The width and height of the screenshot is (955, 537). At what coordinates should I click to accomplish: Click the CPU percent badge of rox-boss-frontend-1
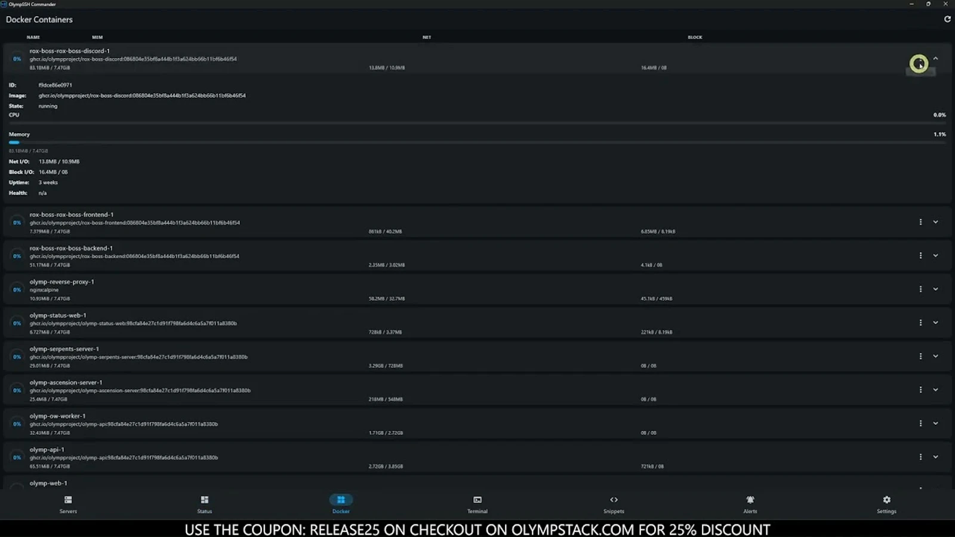(17, 223)
